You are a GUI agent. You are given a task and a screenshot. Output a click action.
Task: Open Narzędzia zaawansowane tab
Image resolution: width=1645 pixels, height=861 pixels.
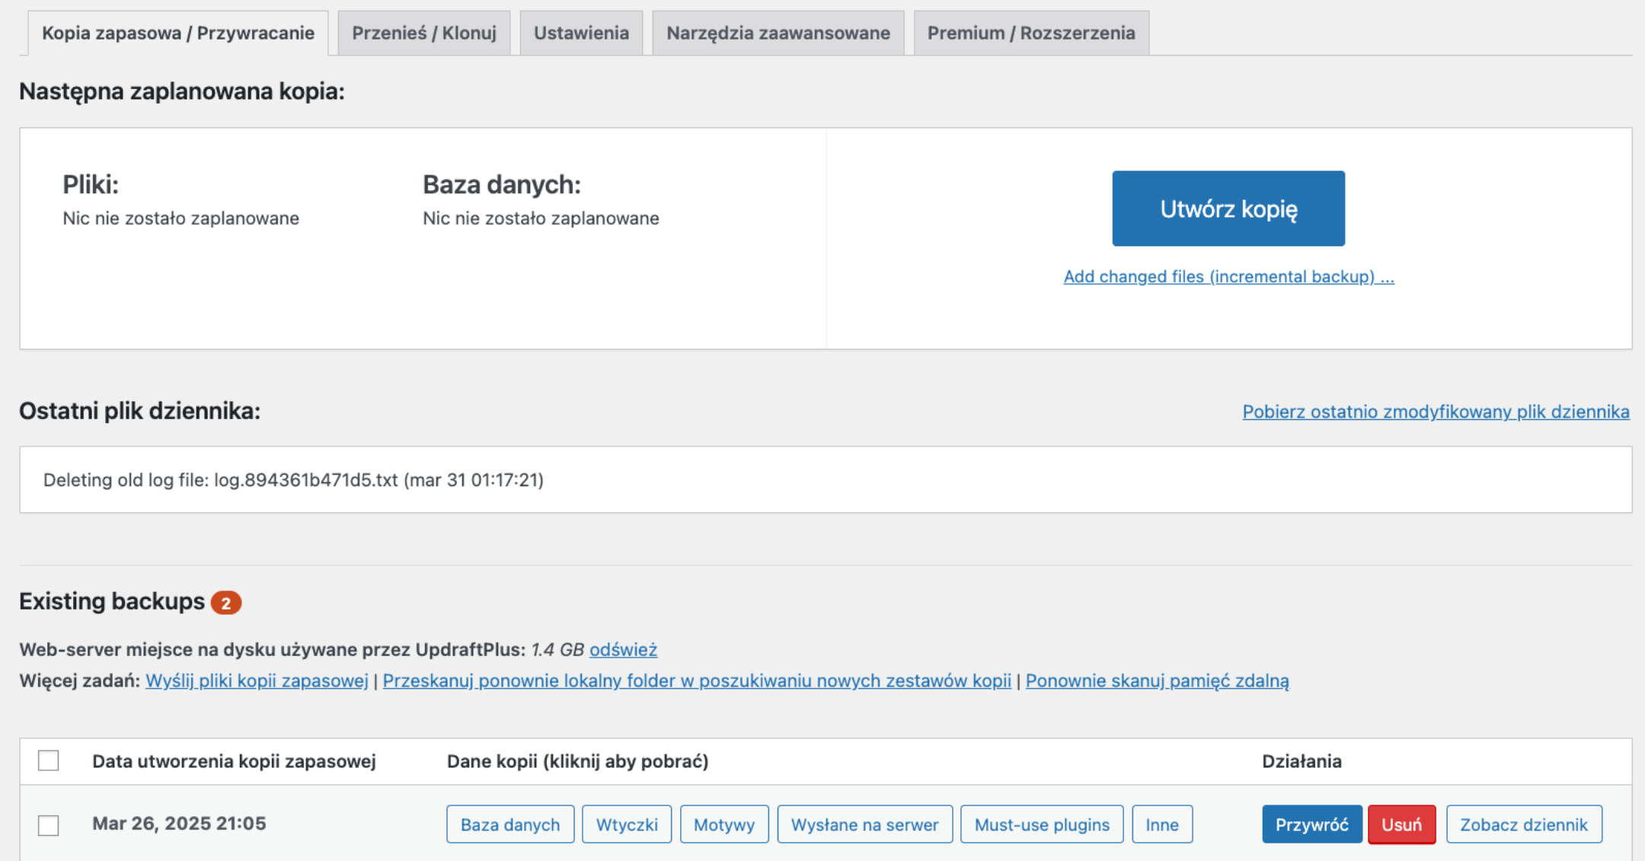pyautogui.click(x=778, y=33)
